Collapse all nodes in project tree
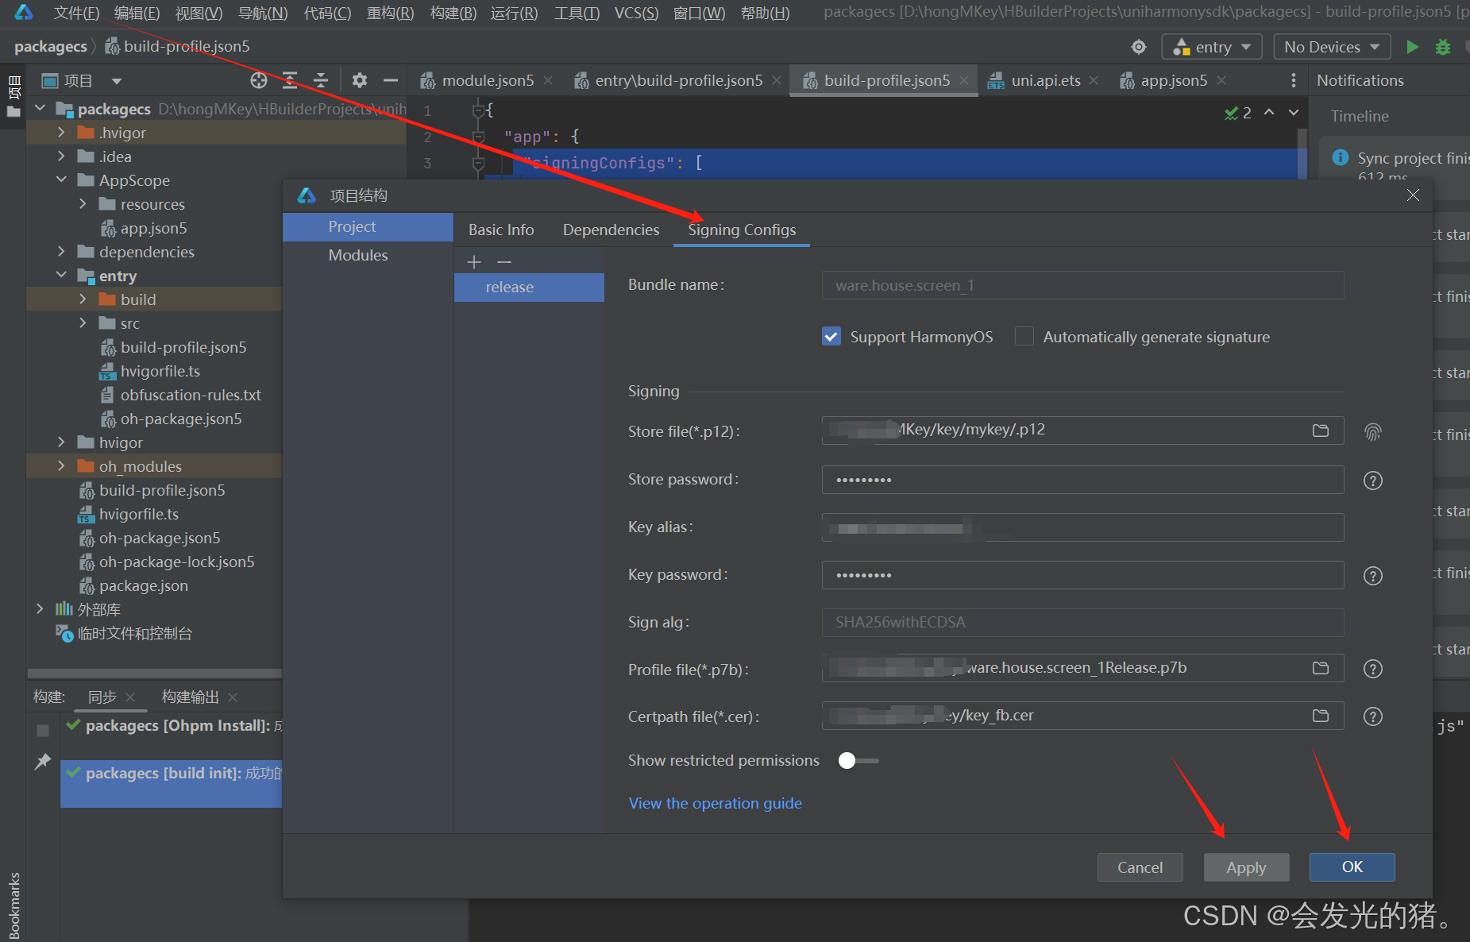 tap(320, 79)
